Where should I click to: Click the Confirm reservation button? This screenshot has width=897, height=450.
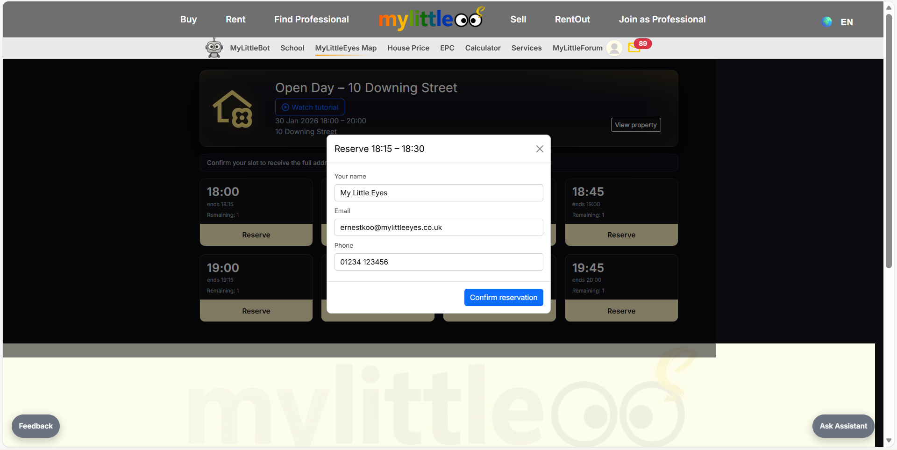503,297
